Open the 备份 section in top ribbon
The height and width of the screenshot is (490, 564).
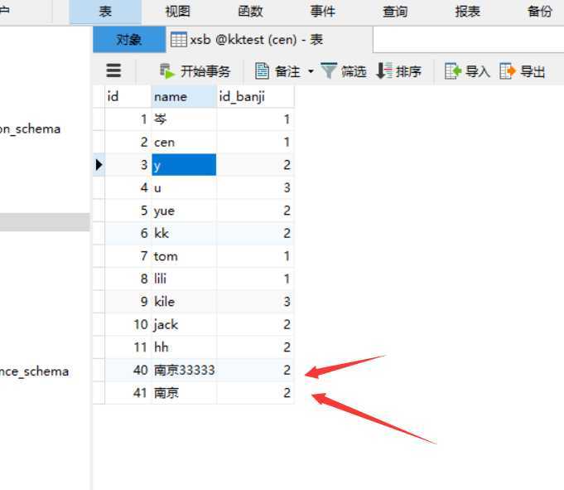pyautogui.click(x=539, y=12)
